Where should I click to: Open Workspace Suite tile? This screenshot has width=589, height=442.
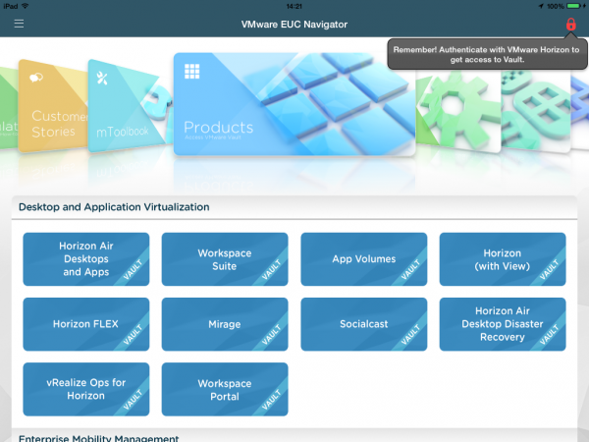click(225, 259)
